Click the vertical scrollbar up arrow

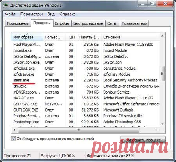(162, 36)
